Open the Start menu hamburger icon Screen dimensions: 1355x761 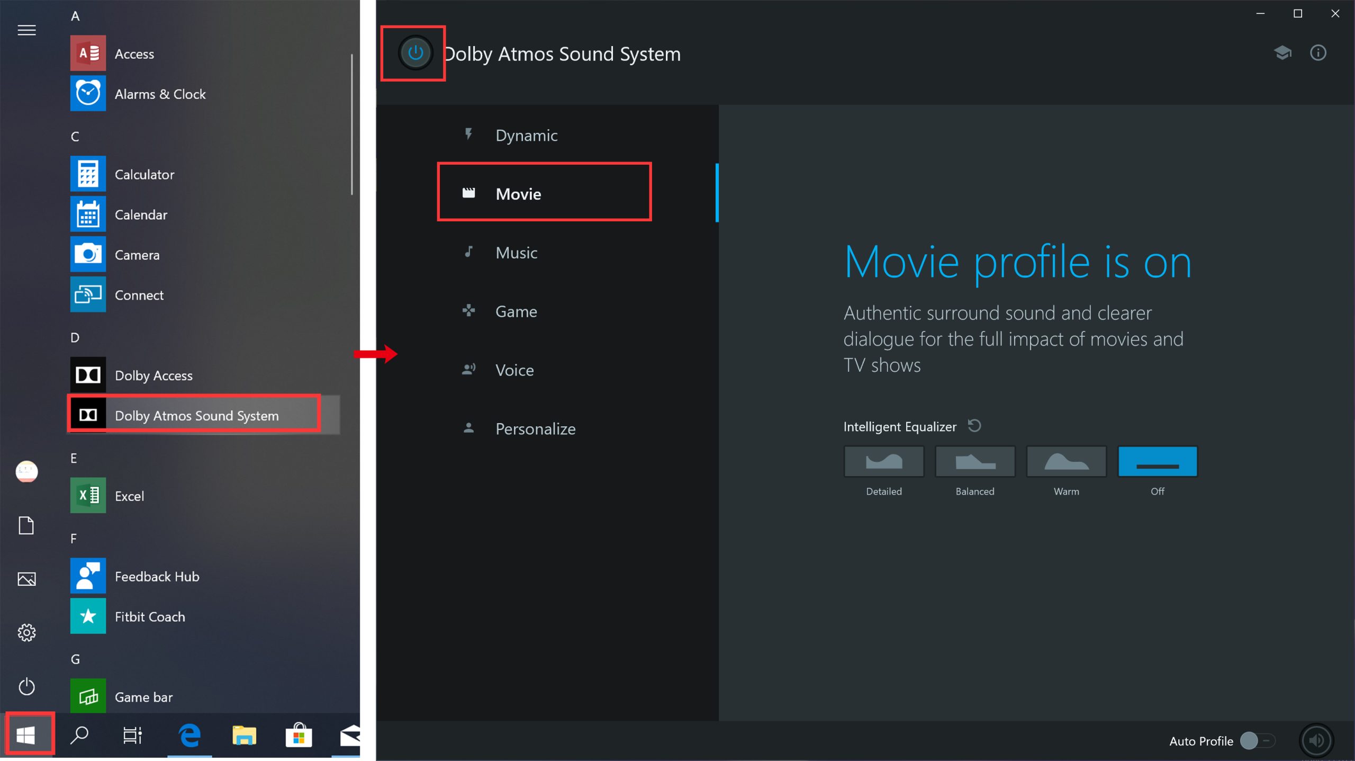coord(26,30)
